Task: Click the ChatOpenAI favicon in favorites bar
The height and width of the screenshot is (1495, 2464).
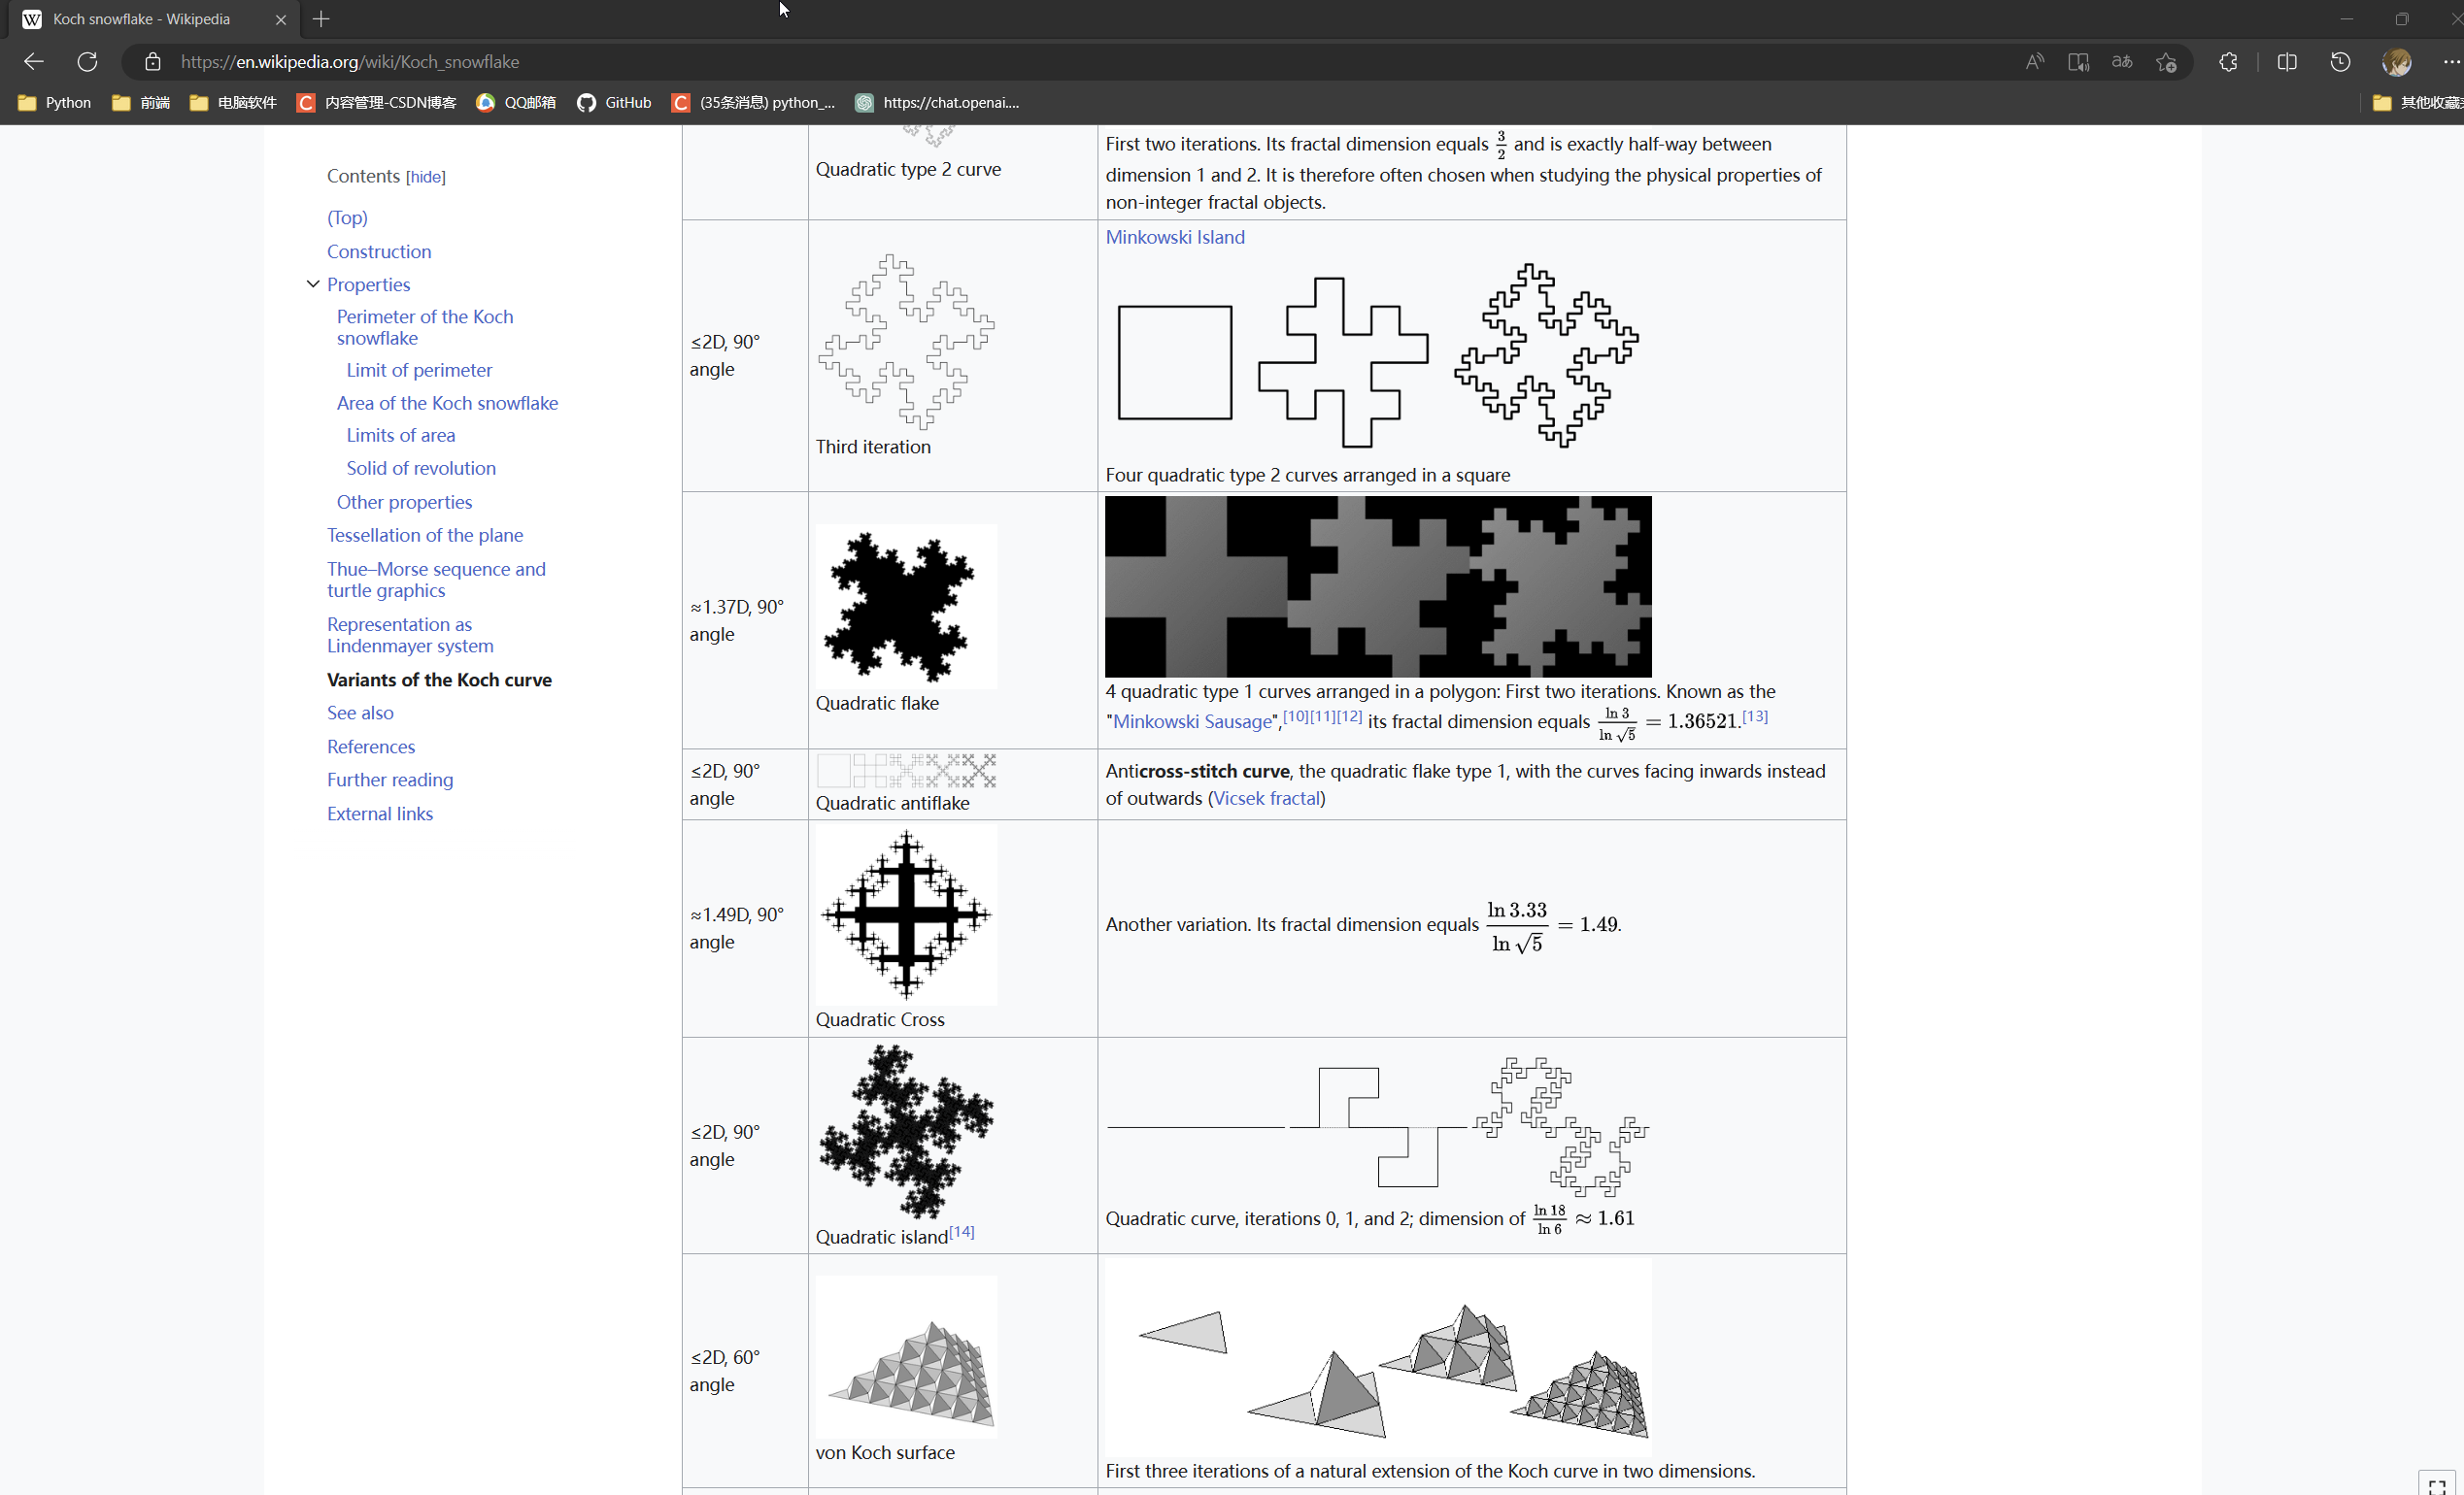Action: pos(864,102)
